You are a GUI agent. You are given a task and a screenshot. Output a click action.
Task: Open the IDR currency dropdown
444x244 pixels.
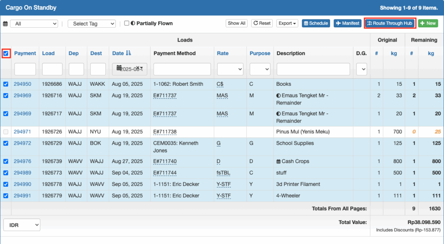click(22, 225)
